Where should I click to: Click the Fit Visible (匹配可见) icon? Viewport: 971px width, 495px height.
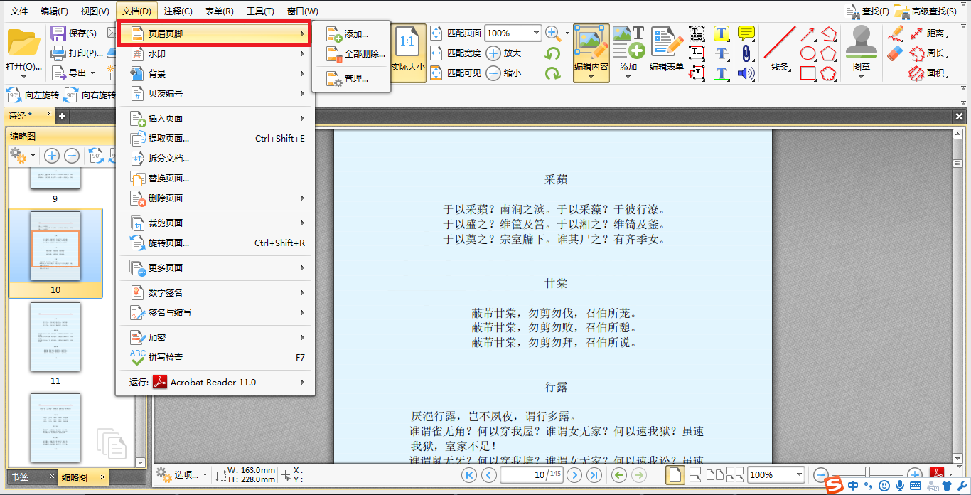pyautogui.click(x=436, y=73)
